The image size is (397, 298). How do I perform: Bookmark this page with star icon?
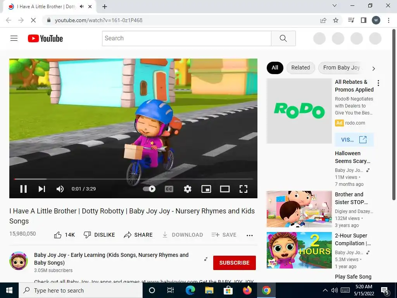coord(336,20)
